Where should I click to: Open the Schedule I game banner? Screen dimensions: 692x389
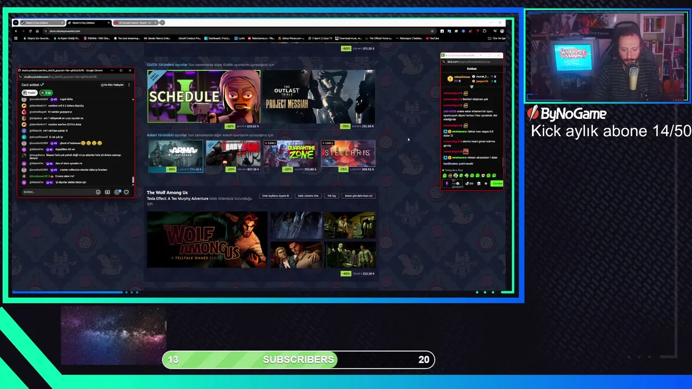tap(203, 96)
